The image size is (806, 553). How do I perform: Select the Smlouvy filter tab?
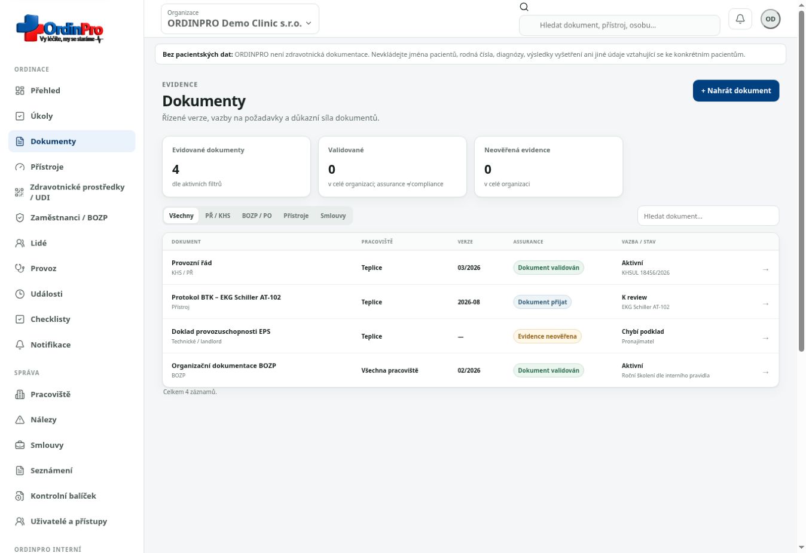(333, 216)
